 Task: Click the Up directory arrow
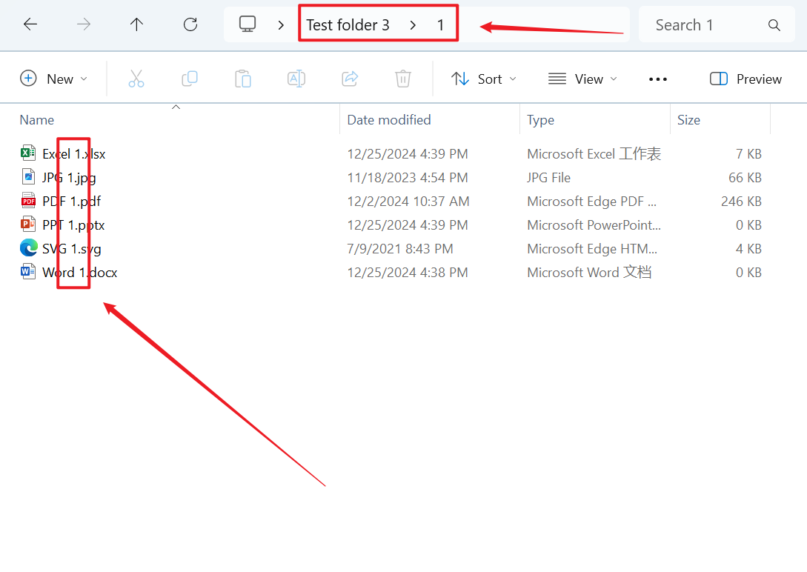click(x=136, y=24)
